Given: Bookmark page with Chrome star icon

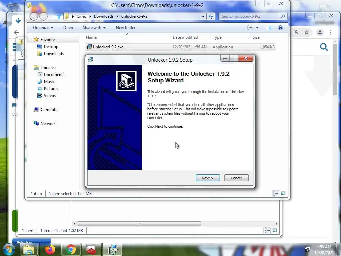Looking at the screenshot, I should [307, 32].
